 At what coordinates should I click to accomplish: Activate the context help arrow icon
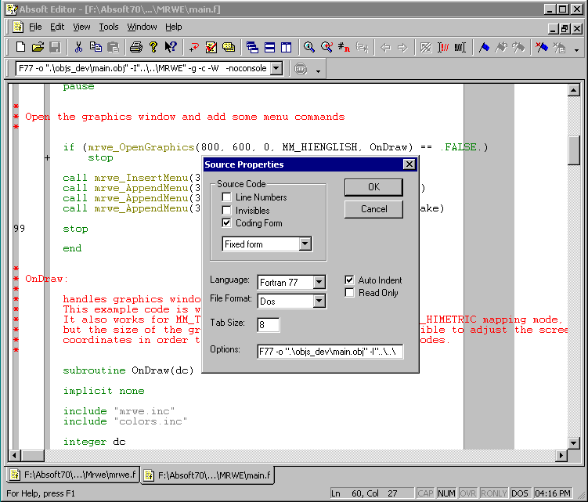tap(171, 47)
